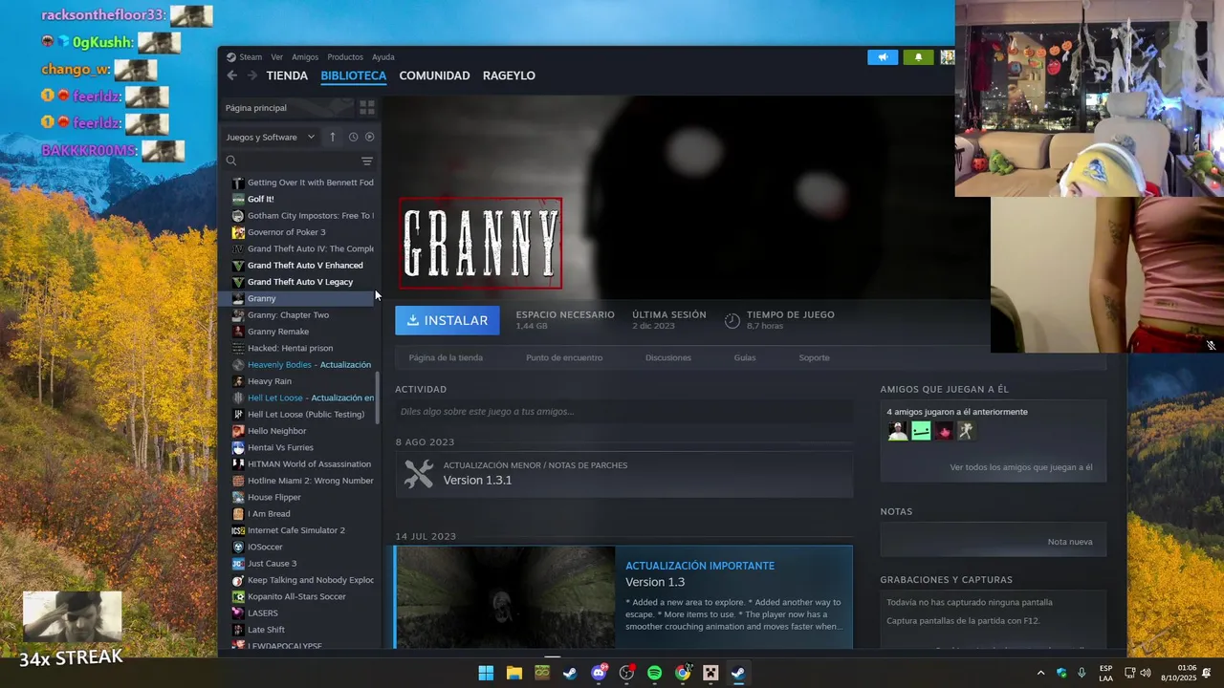Image resolution: width=1224 pixels, height=688 pixels.
Task: Click the library list scrollbar thumb
Action: tap(378, 398)
